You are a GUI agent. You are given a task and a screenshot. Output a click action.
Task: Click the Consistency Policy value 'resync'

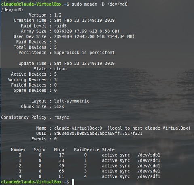61,117
